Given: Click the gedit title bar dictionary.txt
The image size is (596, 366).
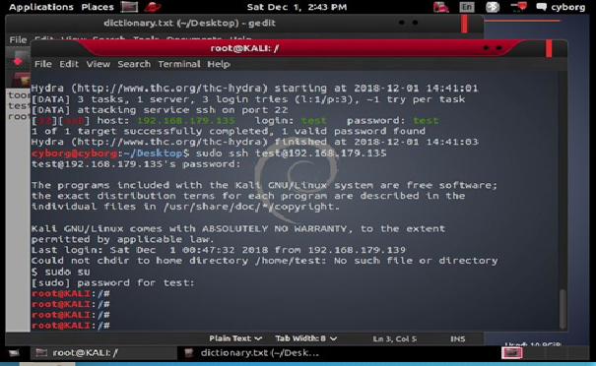Looking at the screenshot, I should tap(189, 23).
